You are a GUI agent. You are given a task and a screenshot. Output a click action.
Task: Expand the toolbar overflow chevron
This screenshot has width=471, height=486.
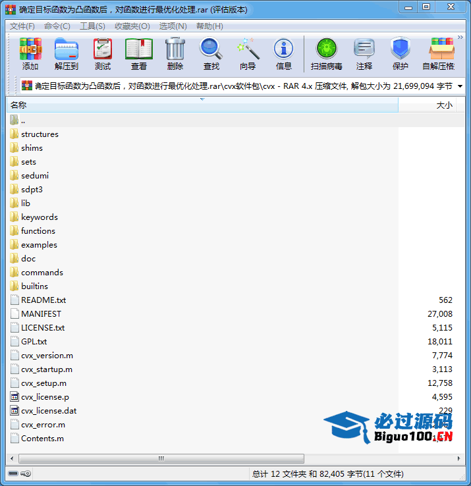[x=460, y=37]
